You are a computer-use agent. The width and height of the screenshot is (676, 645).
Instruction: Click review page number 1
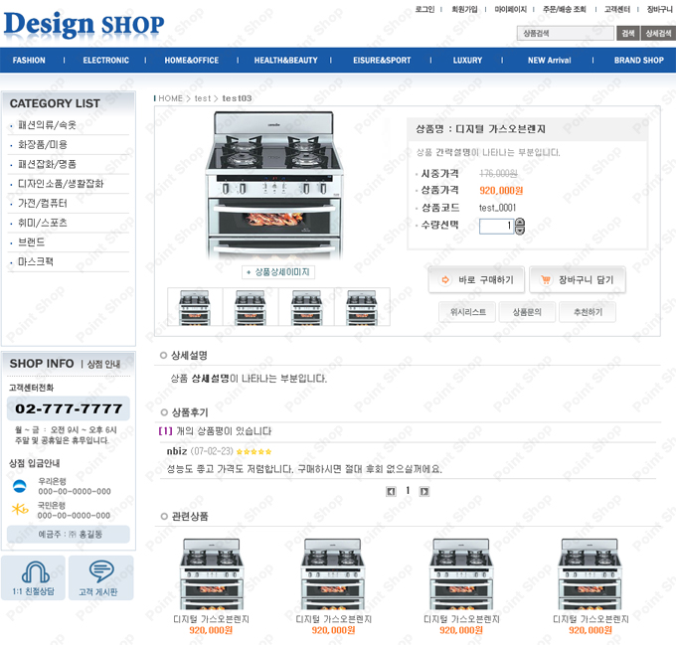(x=408, y=491)
